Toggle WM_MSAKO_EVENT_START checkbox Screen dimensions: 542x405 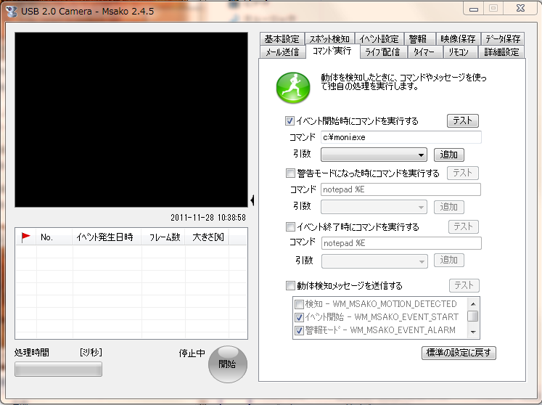point(299,317)
